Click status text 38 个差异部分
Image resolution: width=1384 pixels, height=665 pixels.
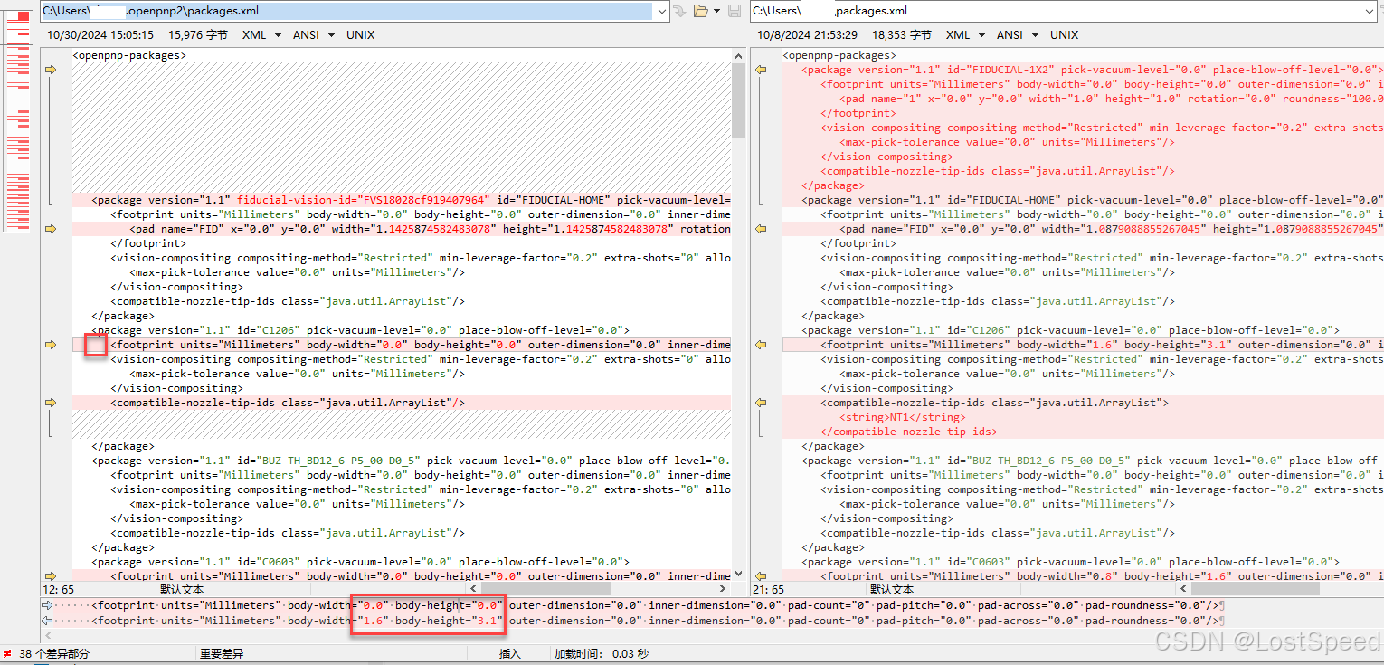click(x=54, y=653)
